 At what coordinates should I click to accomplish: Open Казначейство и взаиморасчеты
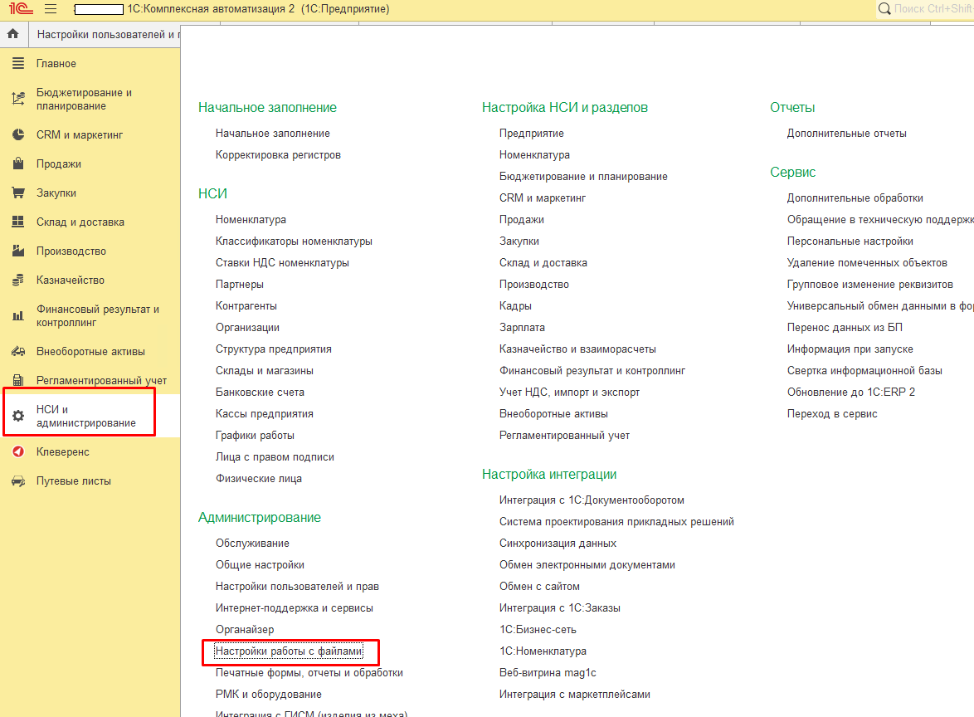[577, 349]
